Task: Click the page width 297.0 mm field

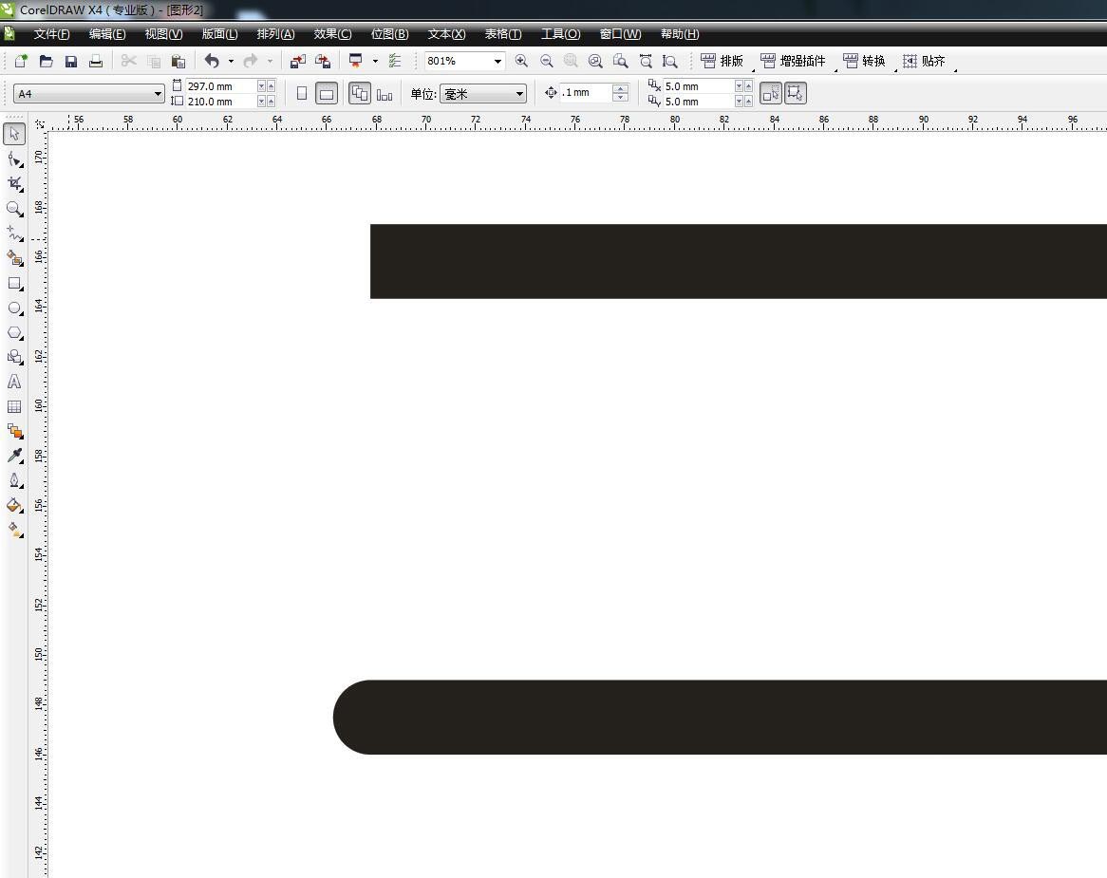Action: pos(220,86)
